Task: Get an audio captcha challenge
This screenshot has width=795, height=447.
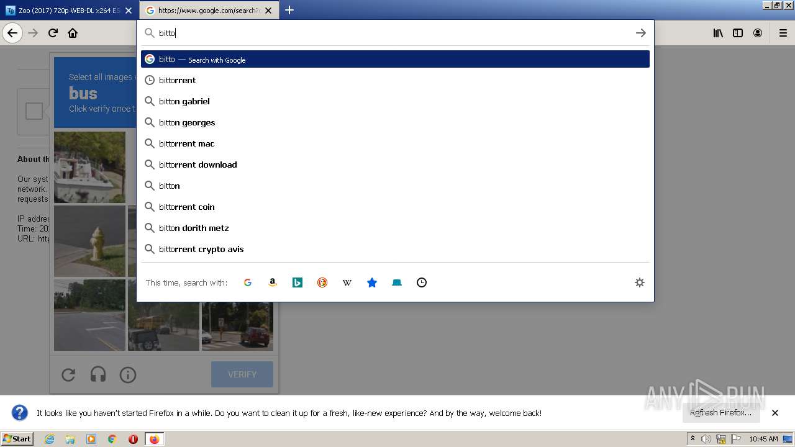Action: [x=98, y=374]
